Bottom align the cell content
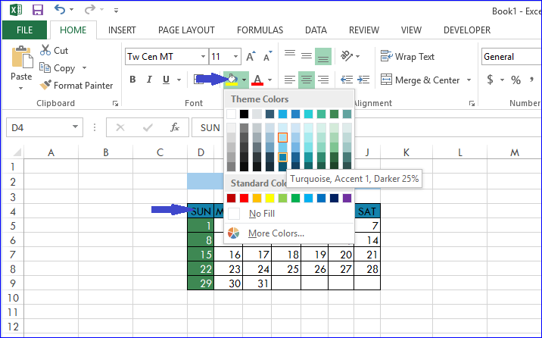 323,56
